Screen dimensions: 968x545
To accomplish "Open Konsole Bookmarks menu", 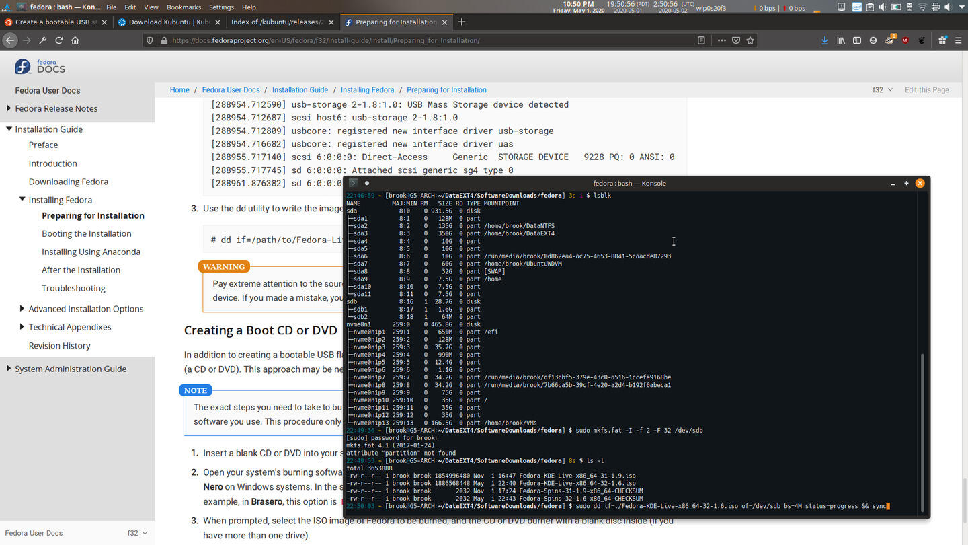I will [x=184, y=7].
